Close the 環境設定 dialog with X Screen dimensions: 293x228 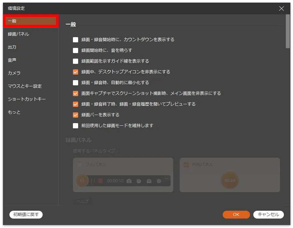pyautogui.click(x=281, y=8)
